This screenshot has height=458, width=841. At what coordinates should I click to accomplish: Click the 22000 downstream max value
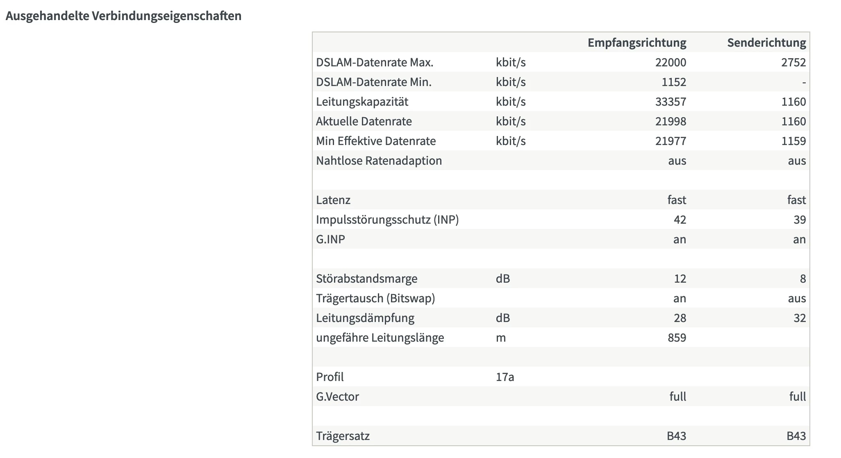(x=670, y=62)
